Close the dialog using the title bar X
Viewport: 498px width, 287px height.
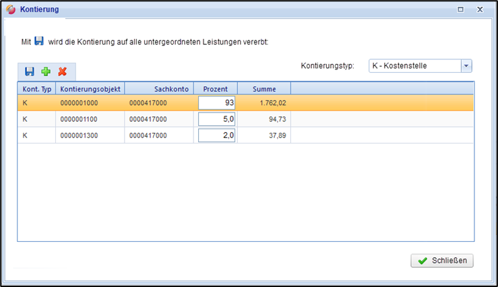point(480,10)
